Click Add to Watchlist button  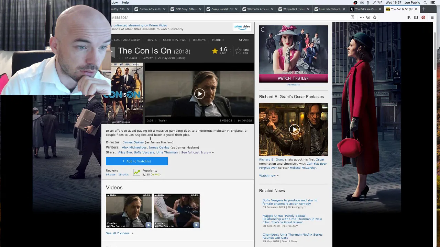[137, 161]
